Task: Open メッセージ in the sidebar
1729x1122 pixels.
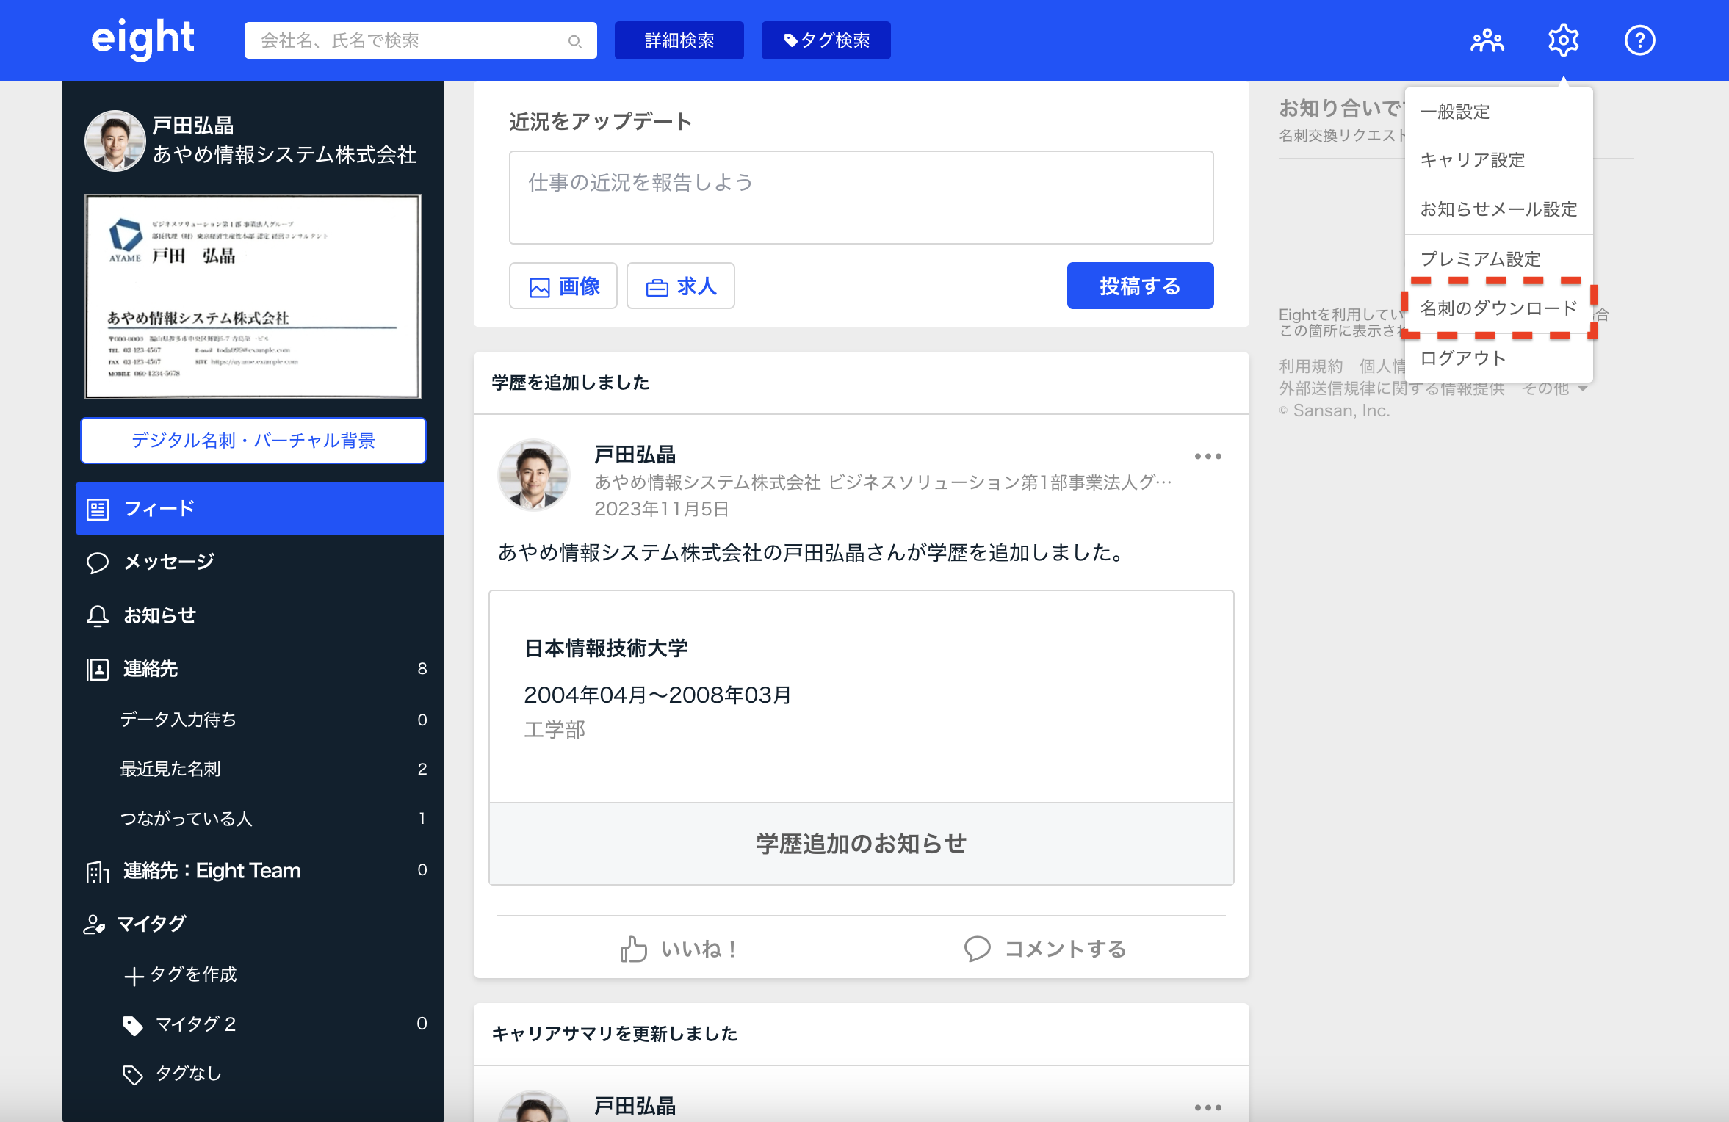Action: pyautogui.click(x=169, y=562)
